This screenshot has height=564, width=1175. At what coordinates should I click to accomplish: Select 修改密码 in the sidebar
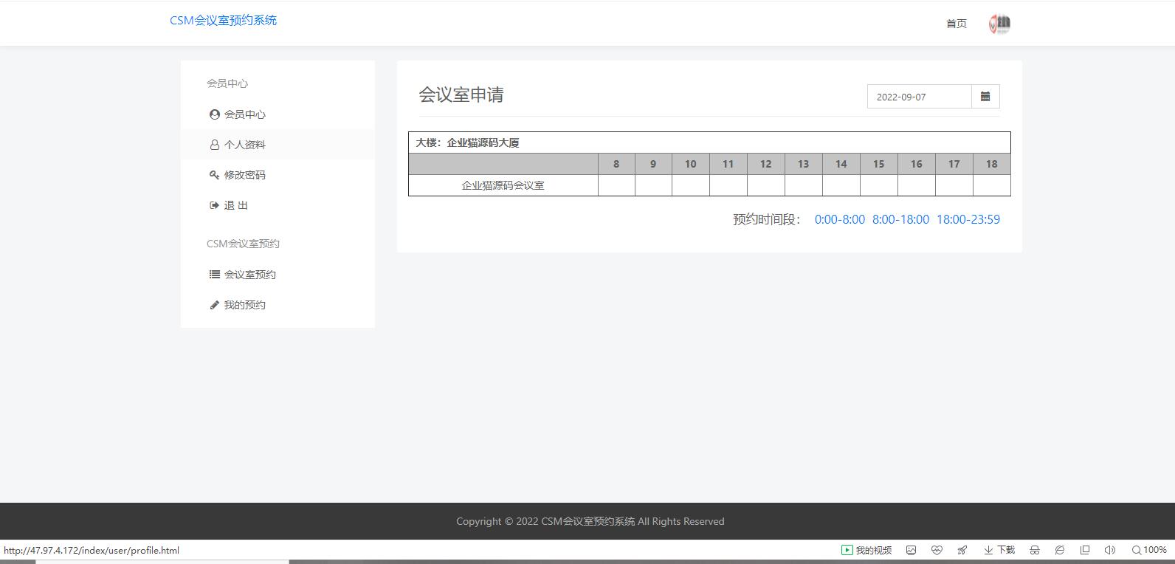coord(244,175)
